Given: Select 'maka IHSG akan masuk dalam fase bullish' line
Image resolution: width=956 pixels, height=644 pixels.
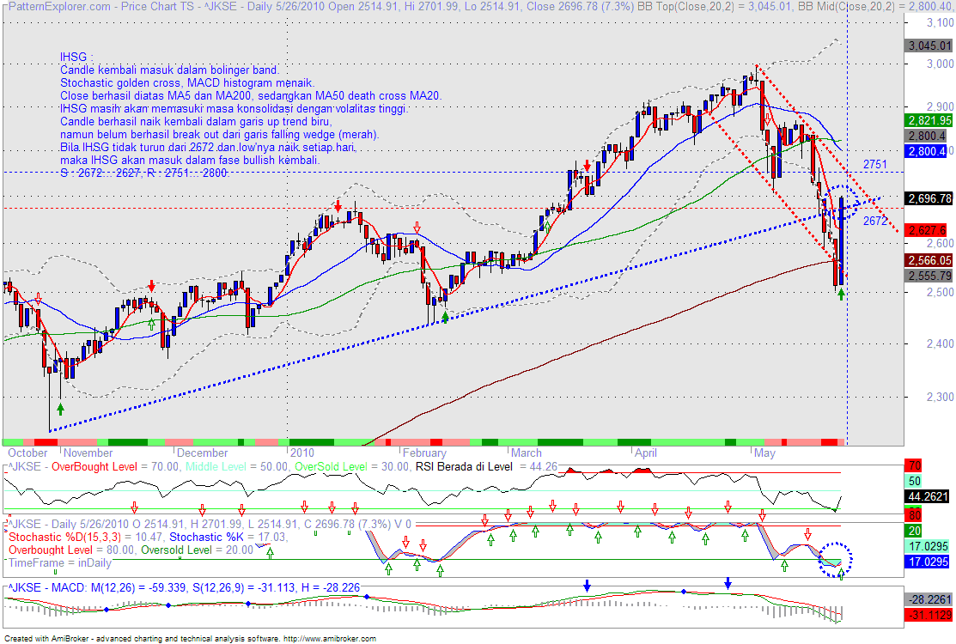Looking at the screenshot, I should point(190,161).
